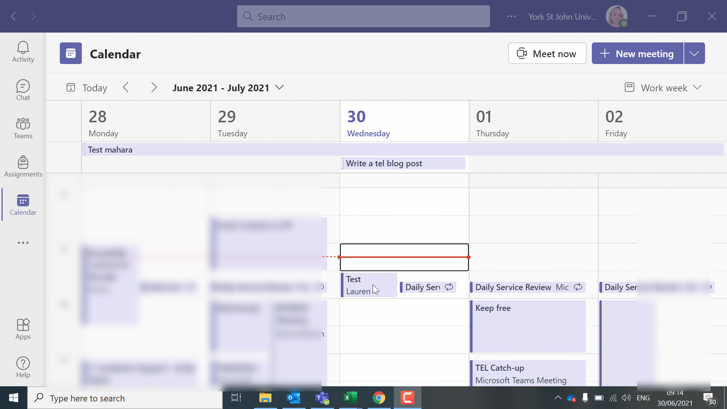Open the Assignments app
The width and height of the screenshot is (727, 409).
23,167
